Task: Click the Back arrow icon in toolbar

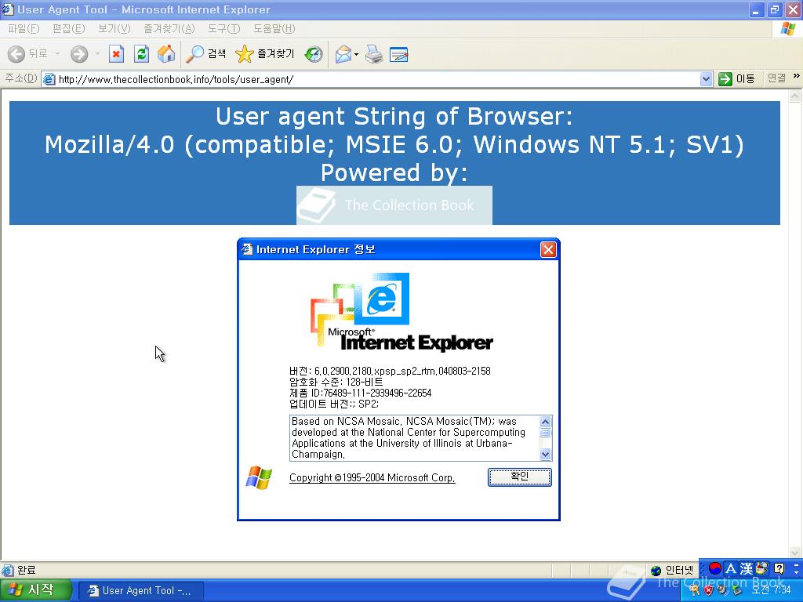Action: (16, 54)
